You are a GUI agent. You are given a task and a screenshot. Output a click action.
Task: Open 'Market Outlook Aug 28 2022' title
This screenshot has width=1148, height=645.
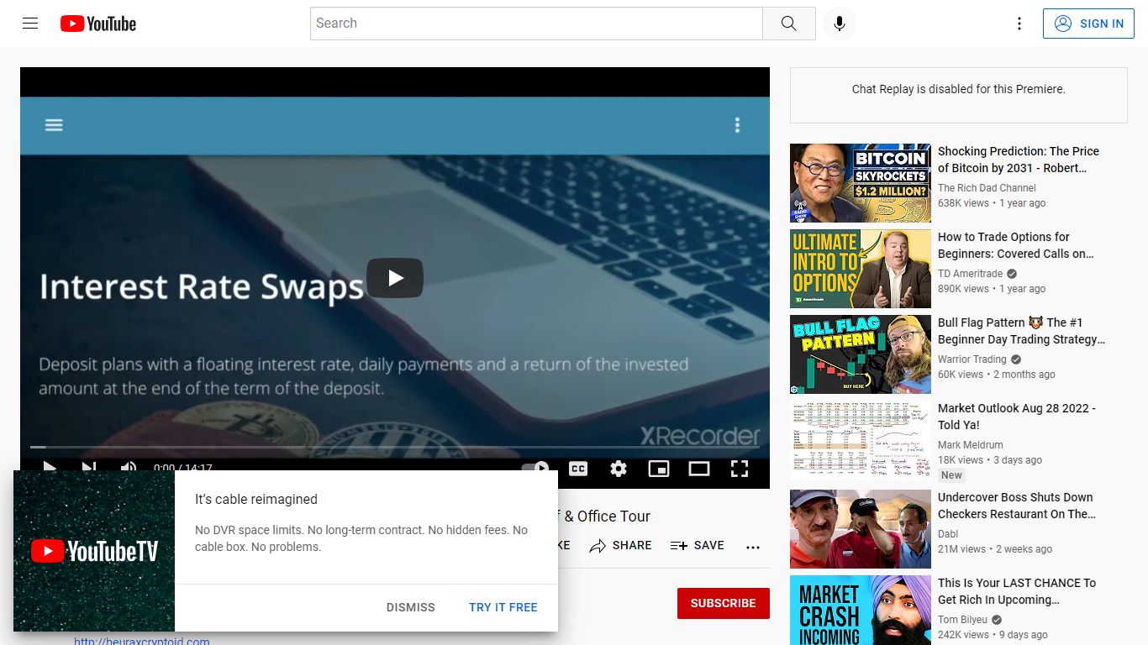coord(1017,417)
